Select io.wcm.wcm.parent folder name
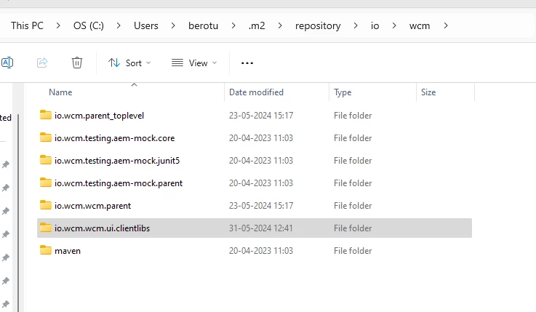The height and width of the screenshot is (312, 536). [92, 206]
